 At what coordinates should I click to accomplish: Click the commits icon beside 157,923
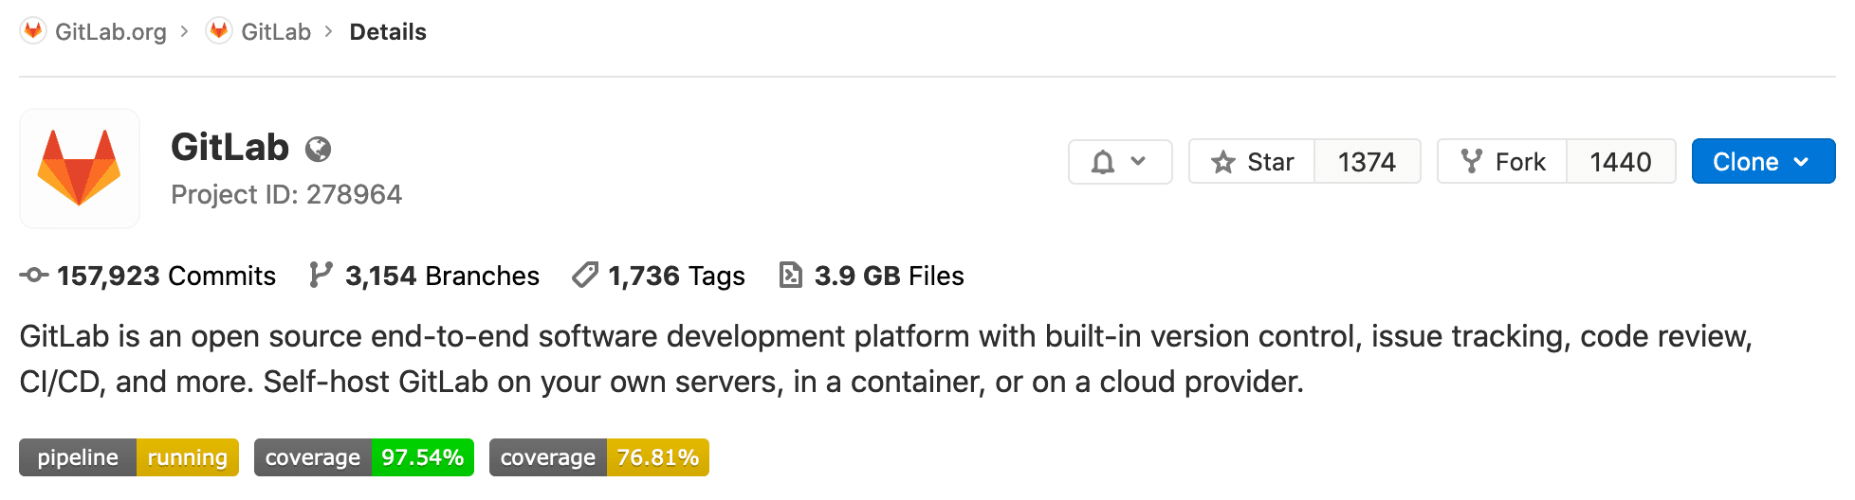point(34,276)
